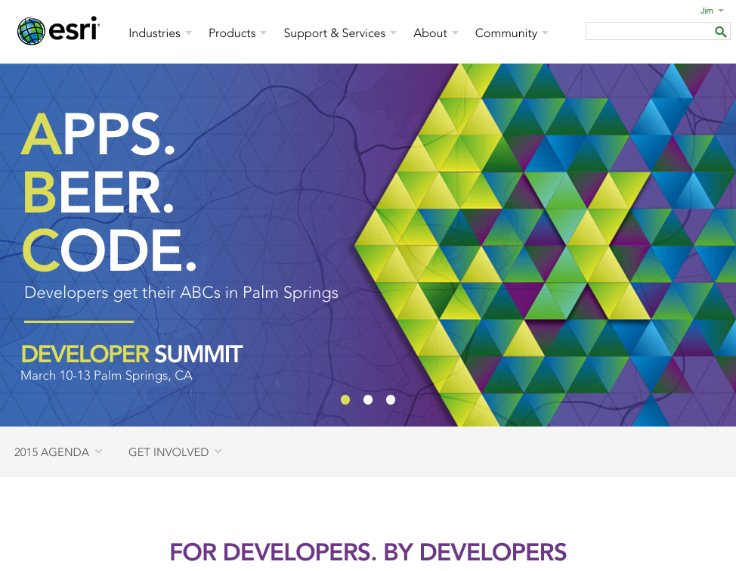This screenshot has height=571, width=736.
Task: Open the Industries menu
Action: [x=160, y=33]
